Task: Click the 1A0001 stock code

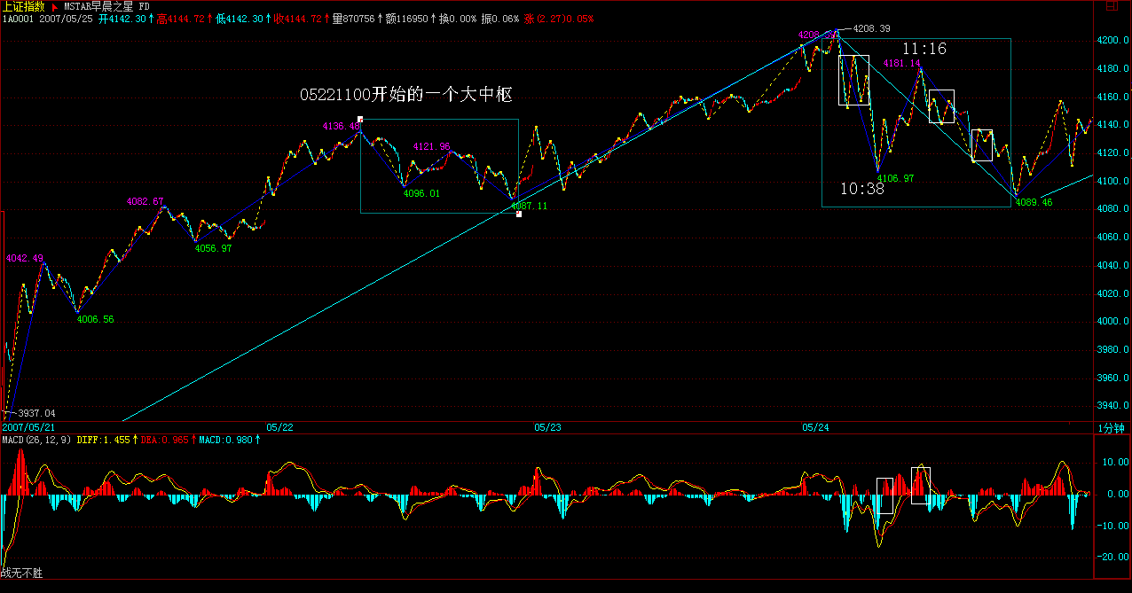Action: pyautogui.click(x=17, y=19)
